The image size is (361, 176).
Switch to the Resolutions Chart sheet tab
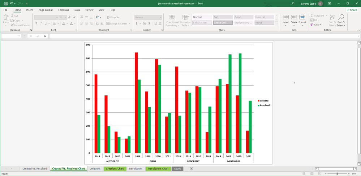(x=158, y=168)
